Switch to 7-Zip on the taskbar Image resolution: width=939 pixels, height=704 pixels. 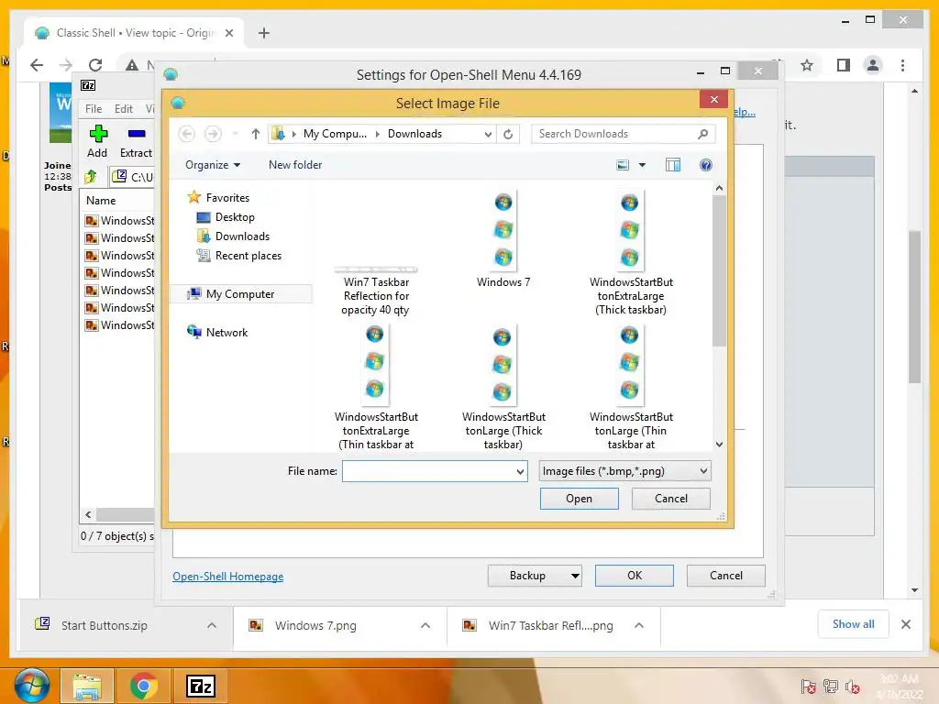click(201, 687)
